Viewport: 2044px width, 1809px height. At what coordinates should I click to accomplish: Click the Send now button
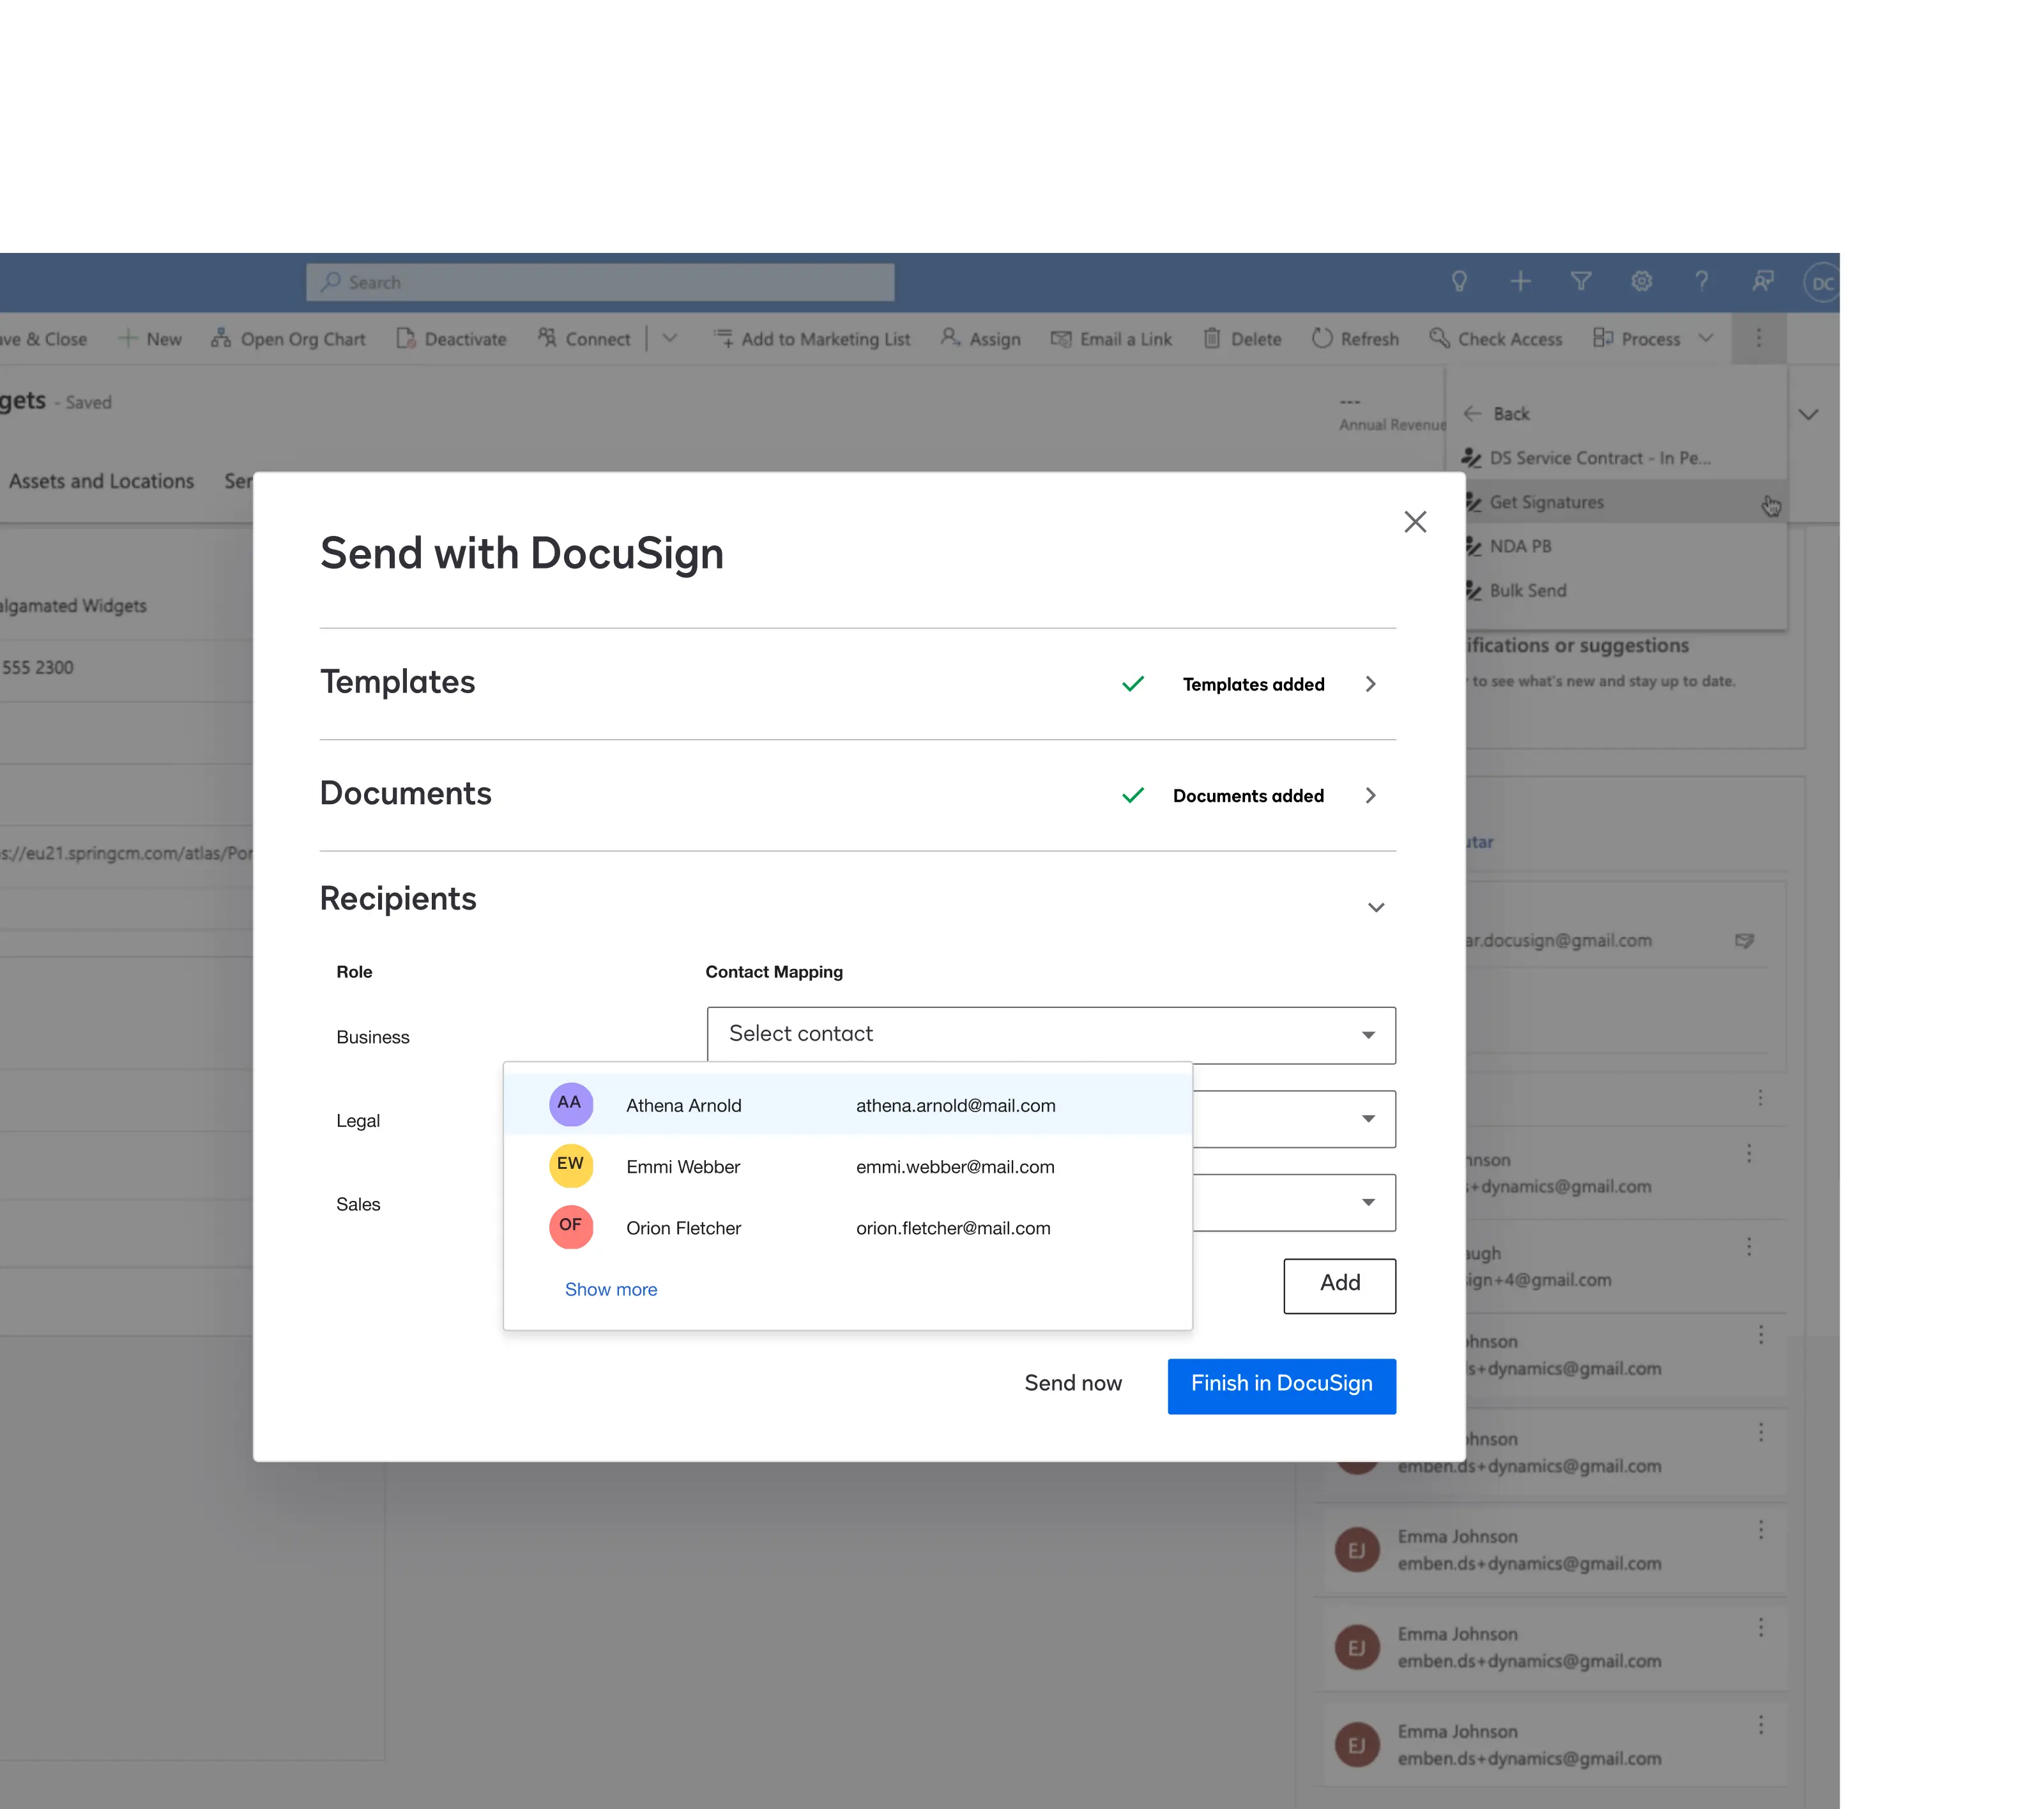coord(1072,1383)
